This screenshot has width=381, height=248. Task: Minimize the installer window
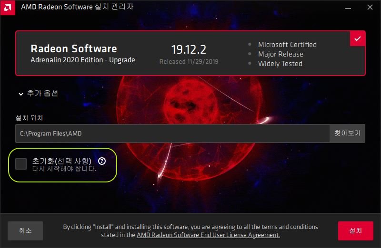pos(348,8)
